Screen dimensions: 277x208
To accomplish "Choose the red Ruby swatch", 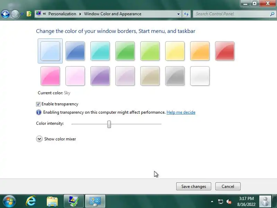I will (x=224, y=51).
